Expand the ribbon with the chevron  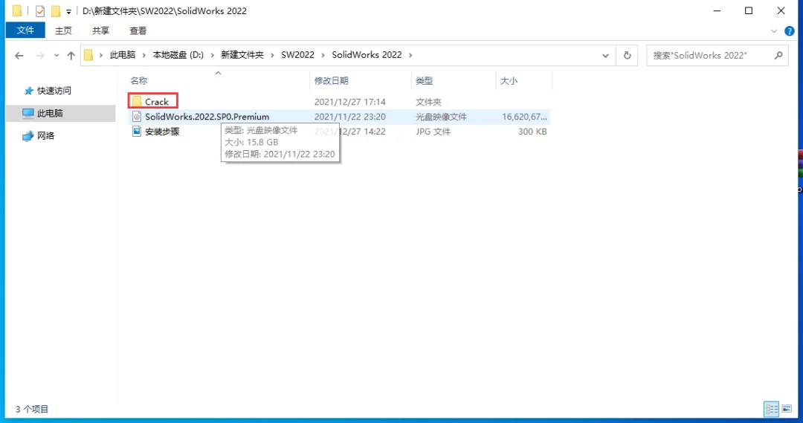tap(774, 31)
